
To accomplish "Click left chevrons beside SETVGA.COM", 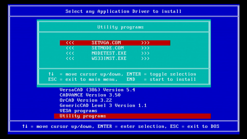I will (70, 43).
